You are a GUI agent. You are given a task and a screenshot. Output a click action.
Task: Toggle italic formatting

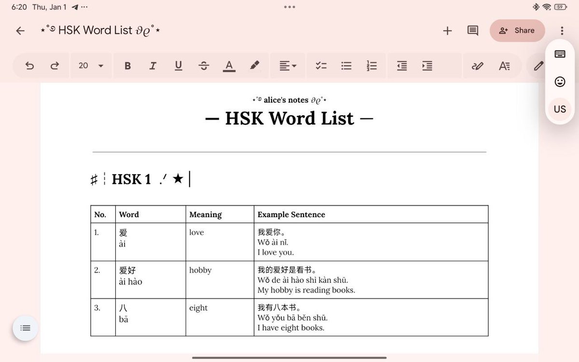(153, 66)
